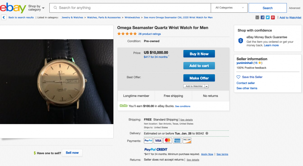Open the Wristwatches breadcrumb category
Image resolution: width=303 pixels, height=166 pixels.
pyautogui.click(x=132, y=18)
